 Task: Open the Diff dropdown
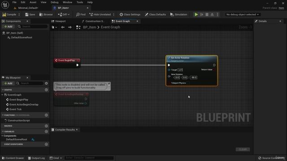(64, 14)
